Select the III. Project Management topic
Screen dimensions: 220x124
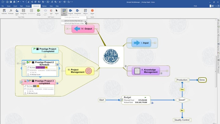coord(80,71)
